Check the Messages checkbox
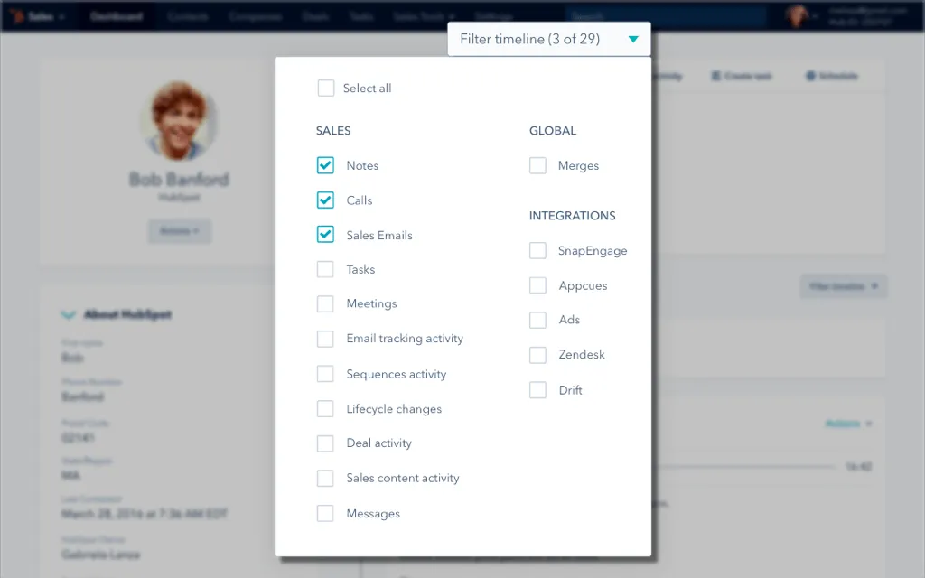Screen dimensions: 925x578 pyautogui.click(x=325, y=513)
